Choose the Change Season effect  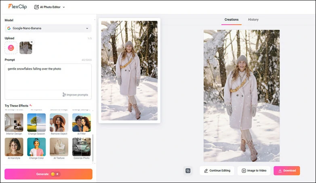click(36, 122)
